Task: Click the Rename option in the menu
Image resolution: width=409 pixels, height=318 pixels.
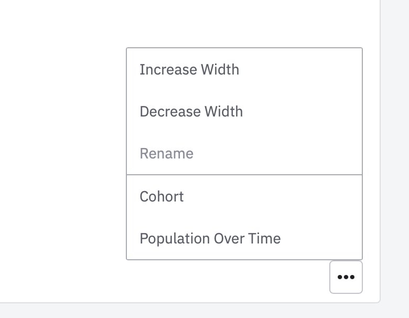Action: pyautogui.click(x=167, y=154)
